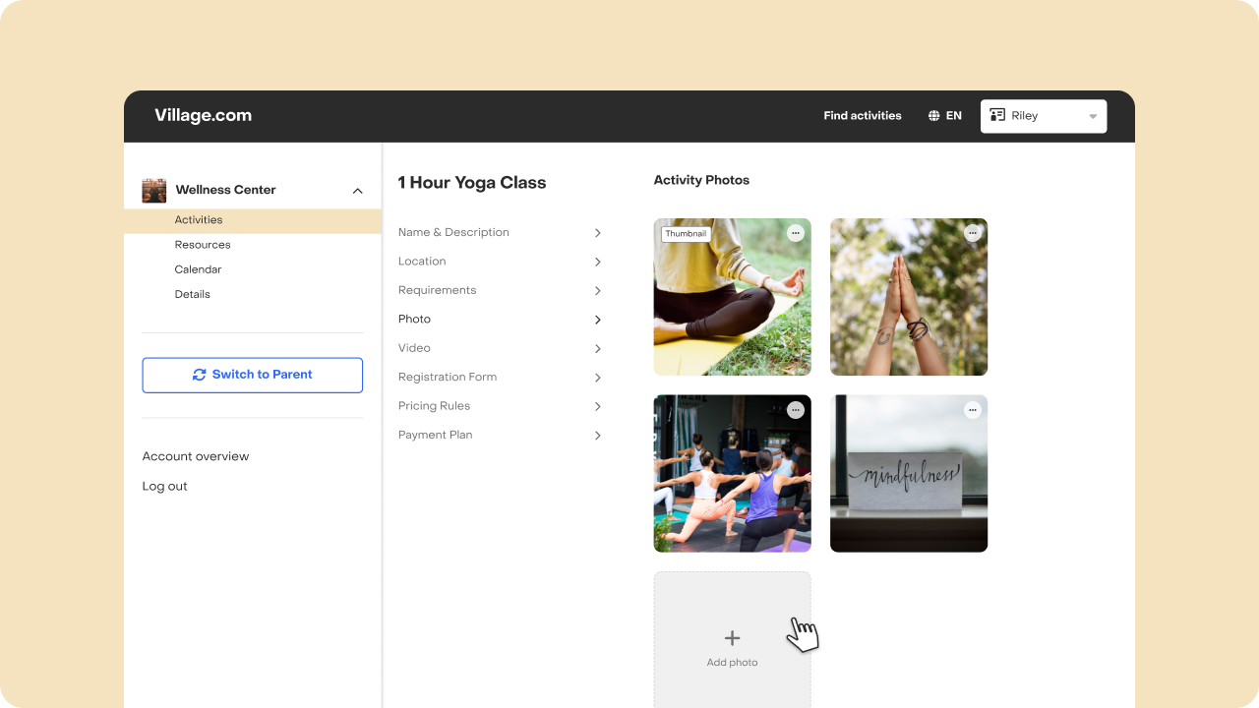Select Resources in the sidebar
The width and height of the screenshot is (1259, 708).
[203, 245]
